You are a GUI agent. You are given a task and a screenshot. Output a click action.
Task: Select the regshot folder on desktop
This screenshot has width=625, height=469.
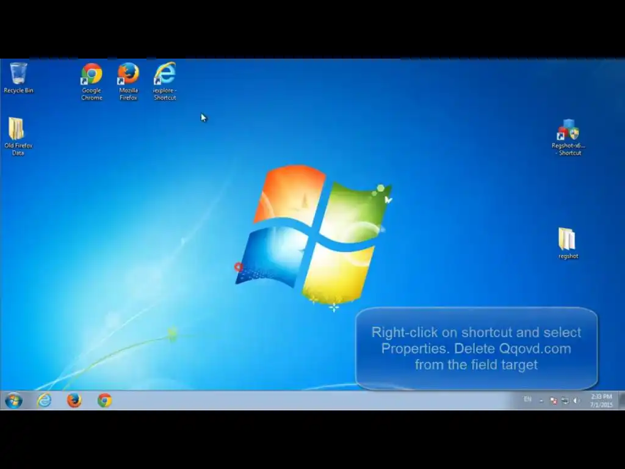point(568,243)
